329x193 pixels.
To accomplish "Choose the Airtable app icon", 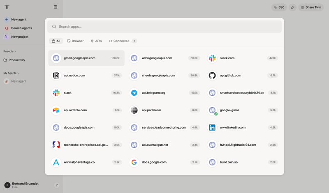I will (56, 110).
